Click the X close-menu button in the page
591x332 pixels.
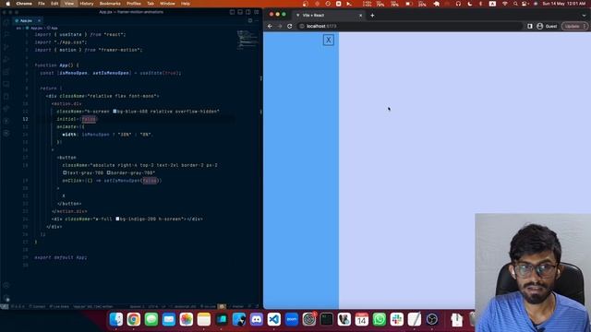329,40
